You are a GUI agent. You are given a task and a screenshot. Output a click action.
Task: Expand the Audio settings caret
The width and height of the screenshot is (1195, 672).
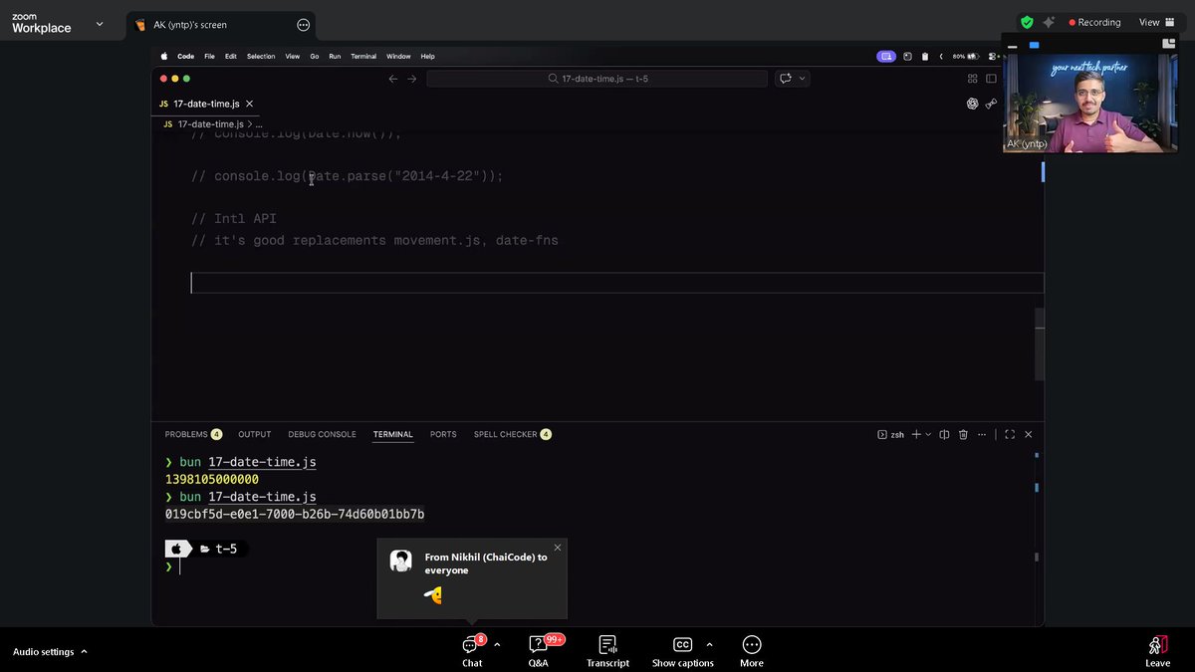tap(84, 652)
